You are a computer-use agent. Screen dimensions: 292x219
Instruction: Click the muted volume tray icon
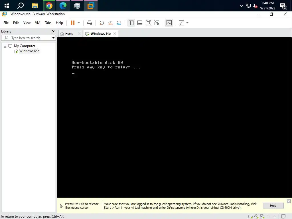click(x=255, y=6)
